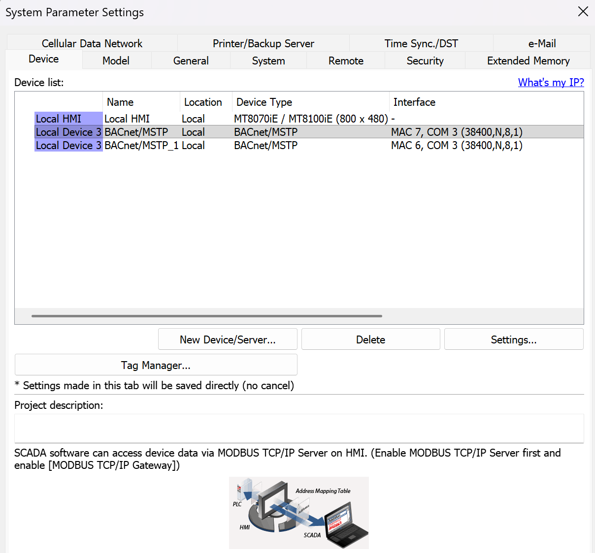The height and width of the screenshot is (553, 595).
Task: Delete the selected device
Action: (x=370, y=339)
